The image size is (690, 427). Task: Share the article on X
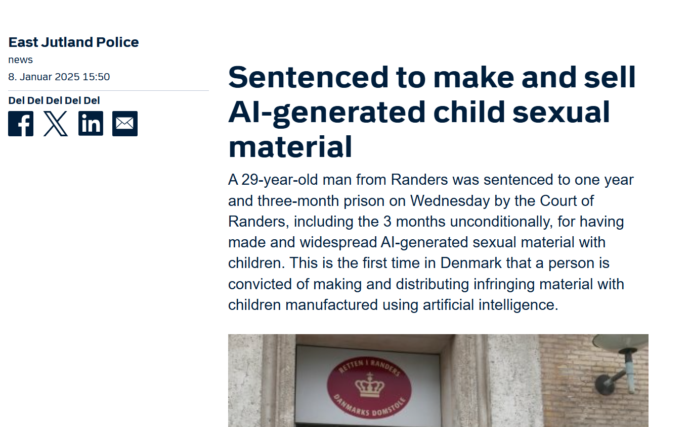[56, 124]
